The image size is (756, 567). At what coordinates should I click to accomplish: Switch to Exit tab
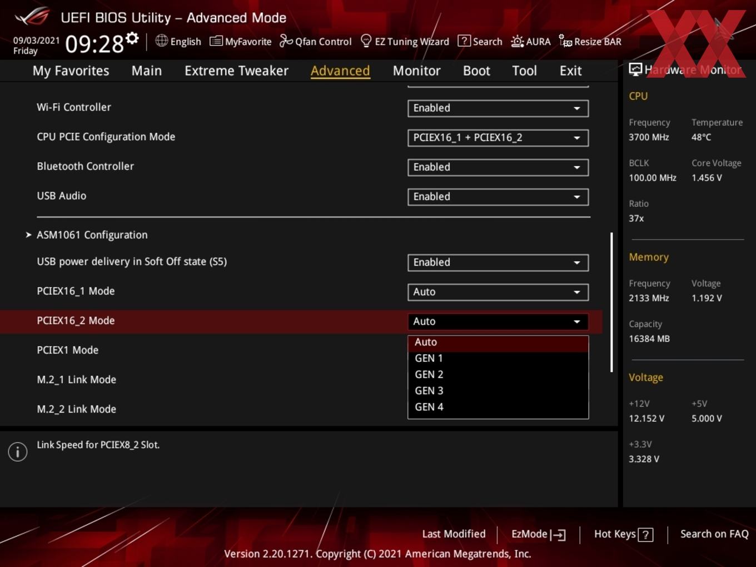tap(570, 71)
